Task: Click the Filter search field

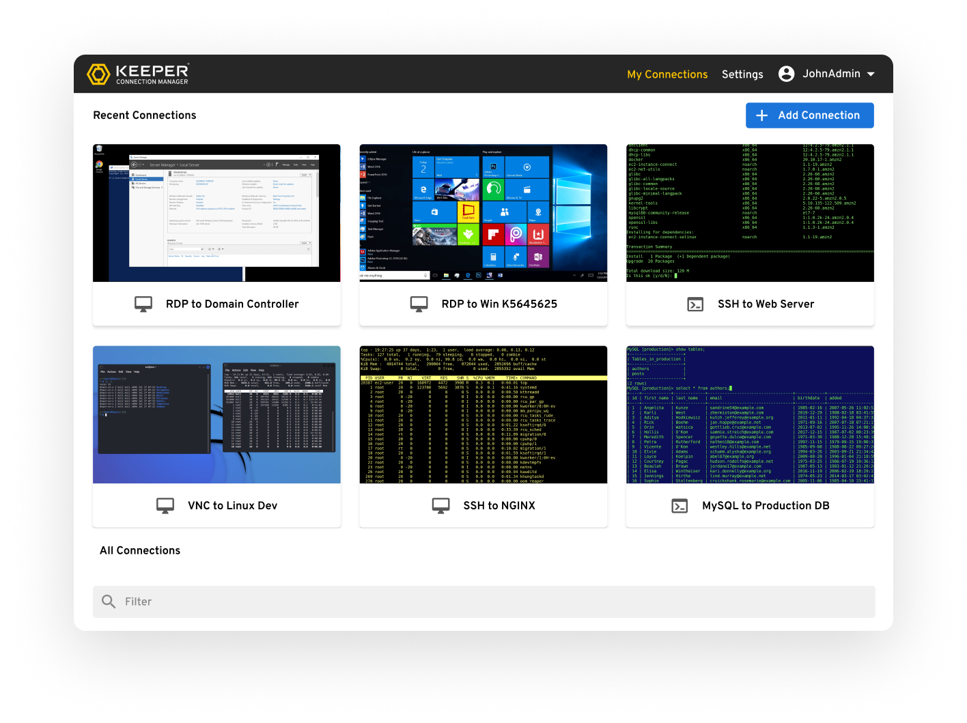Action: click(x=484, y=601)
